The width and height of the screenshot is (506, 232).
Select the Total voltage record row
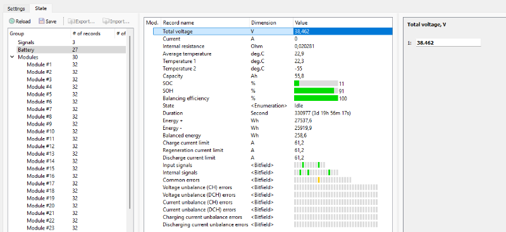(x=273, y=32)
